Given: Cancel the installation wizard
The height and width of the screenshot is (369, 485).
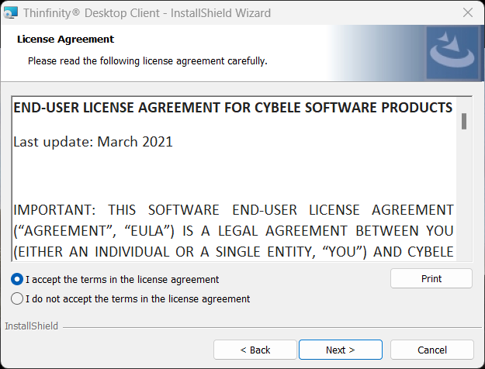Looking at the screenshot, I should (x=431, y=350).
